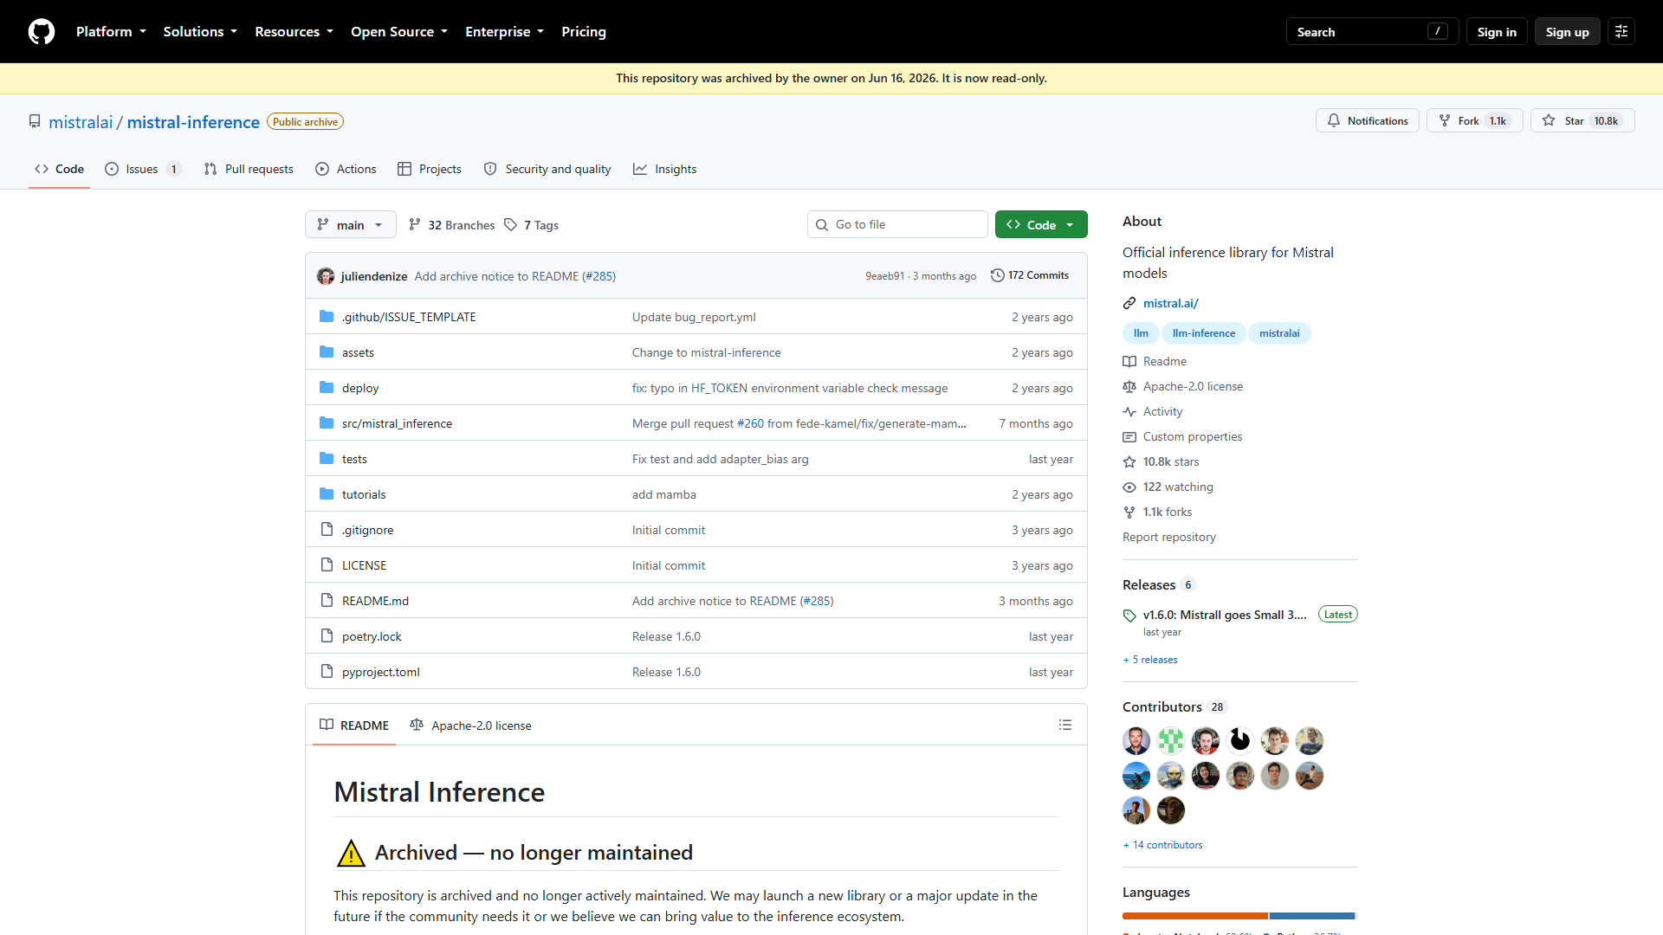
Task: Click the Sign in button
Action: pyautogui.click(x=1497, y=32)
